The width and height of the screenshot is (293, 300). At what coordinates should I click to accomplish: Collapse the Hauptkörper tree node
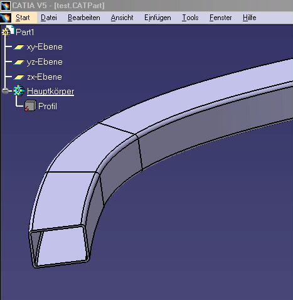tap(5, 91)
